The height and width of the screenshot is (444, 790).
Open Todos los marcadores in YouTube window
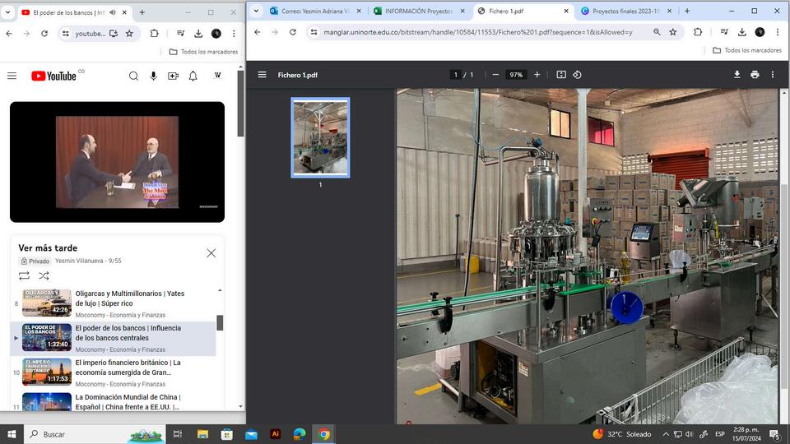[203, 52]
